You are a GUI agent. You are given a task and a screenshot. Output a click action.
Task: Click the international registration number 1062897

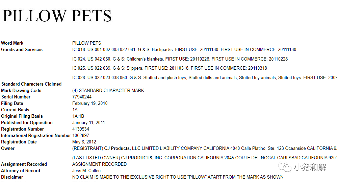[81, 135]
